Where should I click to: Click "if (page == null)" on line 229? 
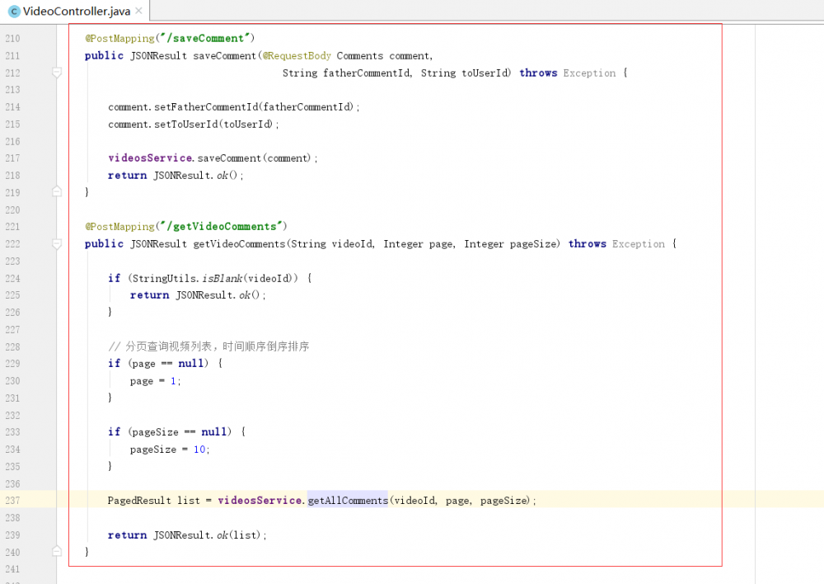click(158, 364)
